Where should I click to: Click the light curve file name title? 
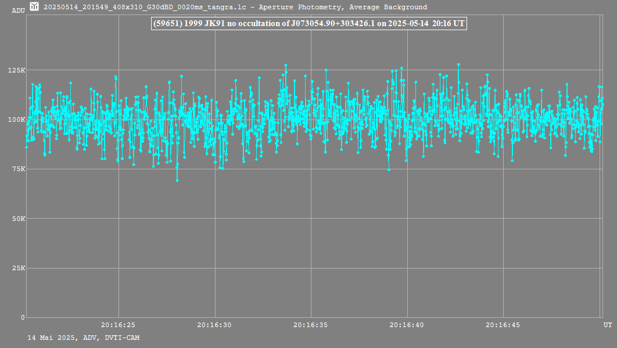click(x=235, y=8)
